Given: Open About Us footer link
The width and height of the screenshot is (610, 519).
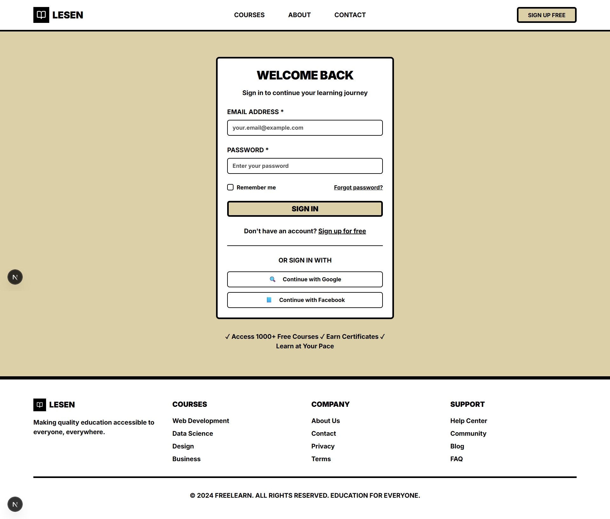Looking at the screenshot, I should point(326,421).
